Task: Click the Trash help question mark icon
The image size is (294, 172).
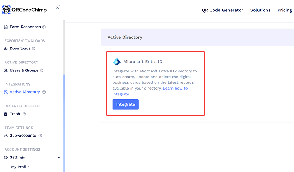Action: tap(24, 114)
